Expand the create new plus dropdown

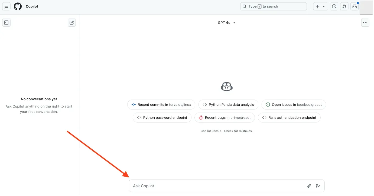[x=320, y=6]
